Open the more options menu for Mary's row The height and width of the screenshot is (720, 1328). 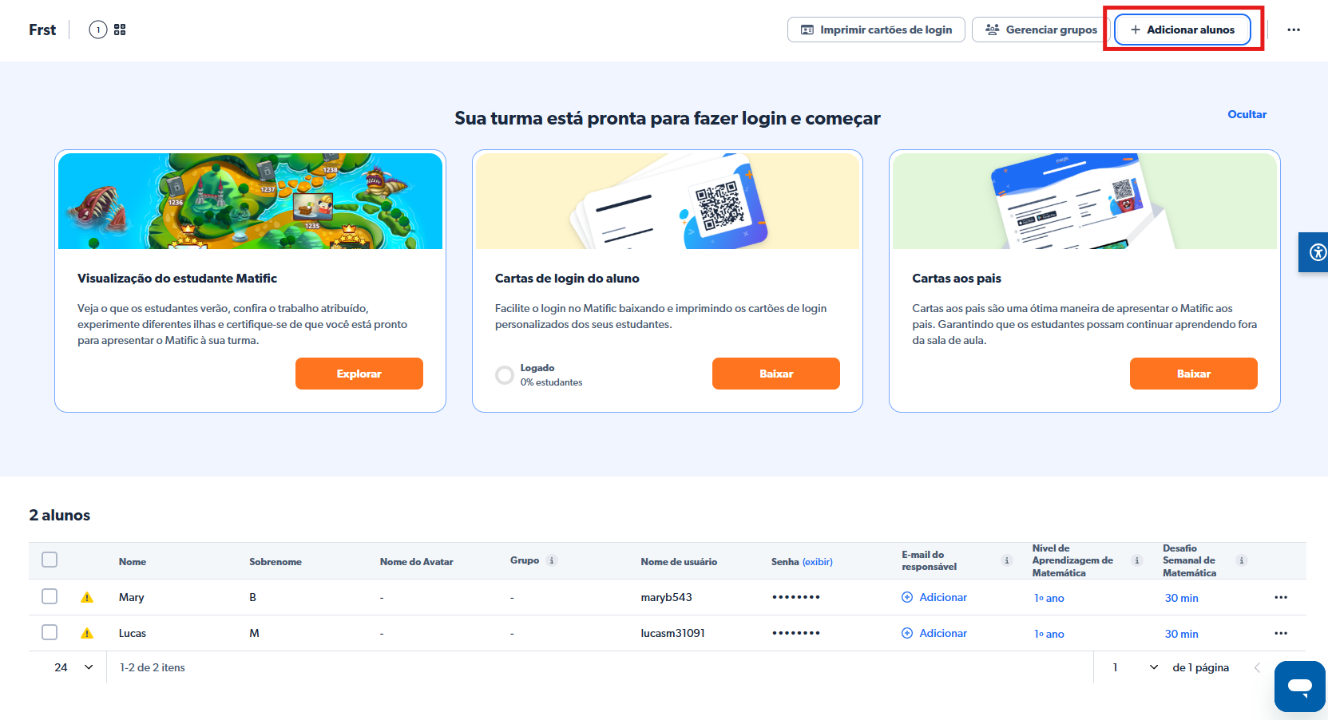[1281, 597]
